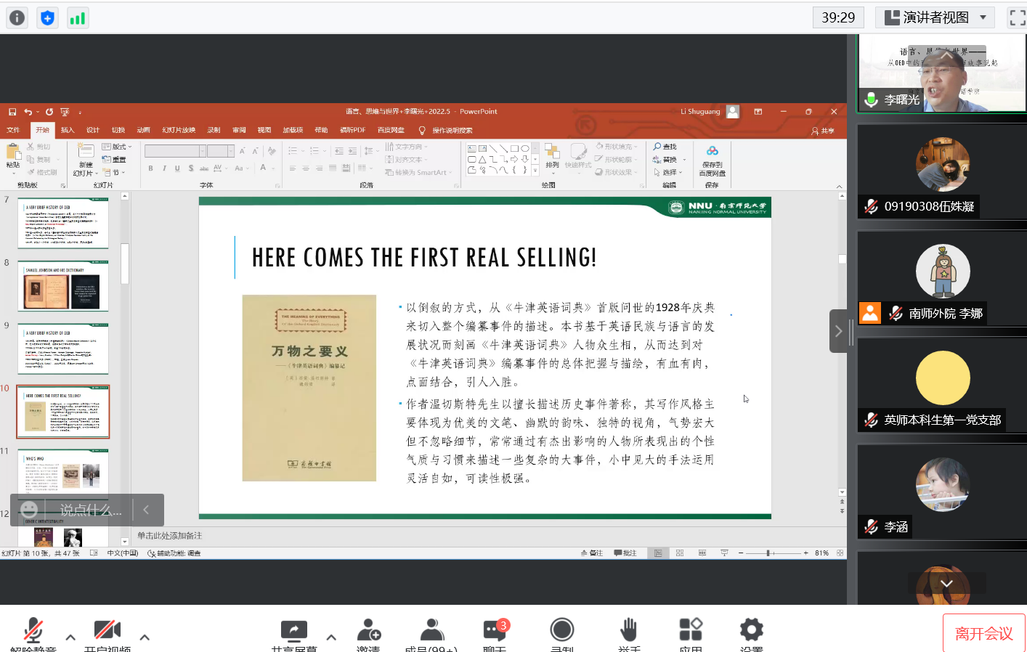Start recording with the 录制 button
Screen dimensions: 1027x652
[561, 630]
